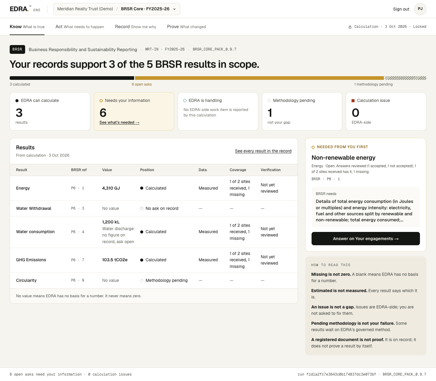436x381 pixels.
Task: Switch to the Know tab
Action: [27, 27]
